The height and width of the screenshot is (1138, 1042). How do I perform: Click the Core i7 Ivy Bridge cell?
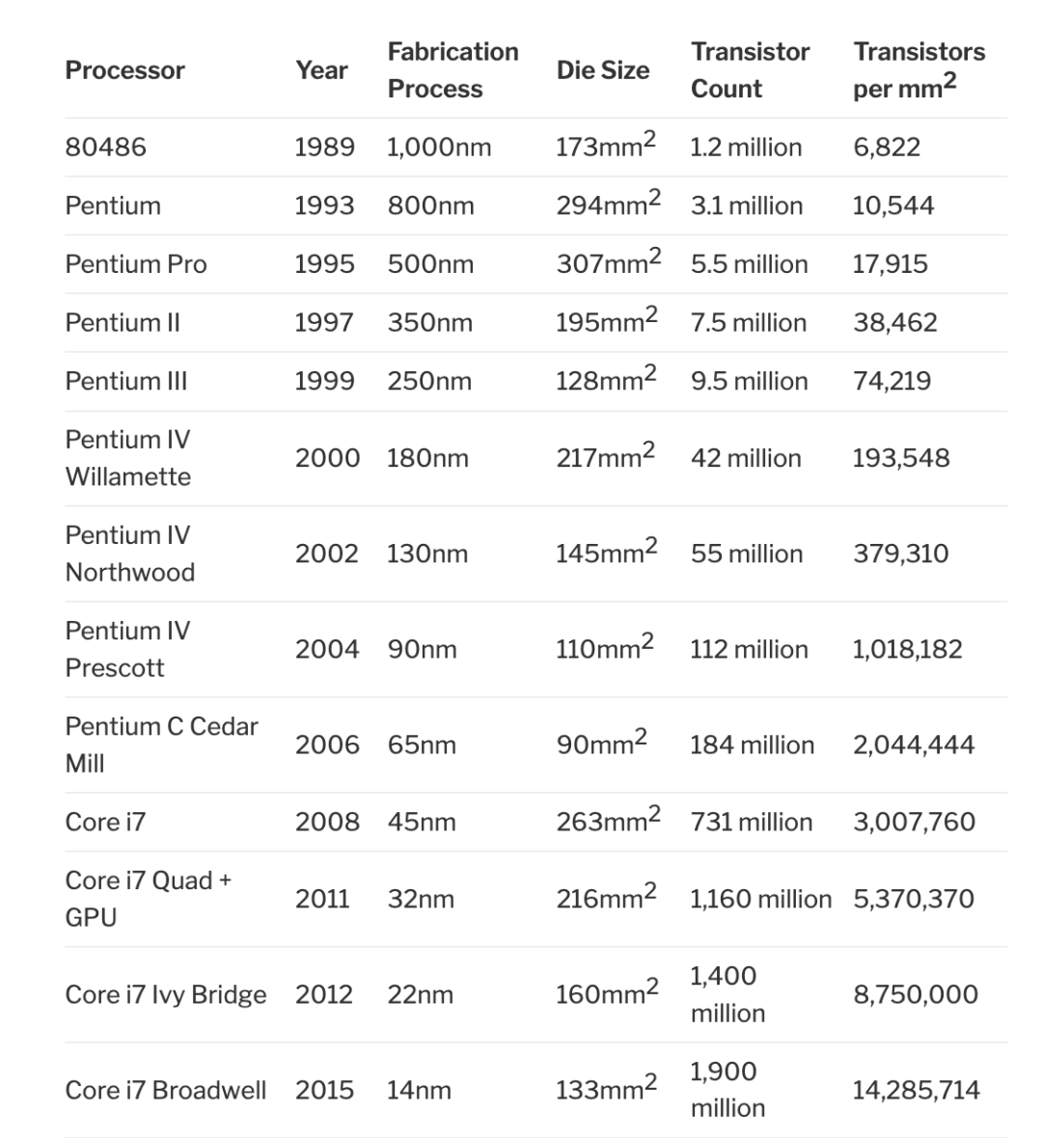point(166,994)
